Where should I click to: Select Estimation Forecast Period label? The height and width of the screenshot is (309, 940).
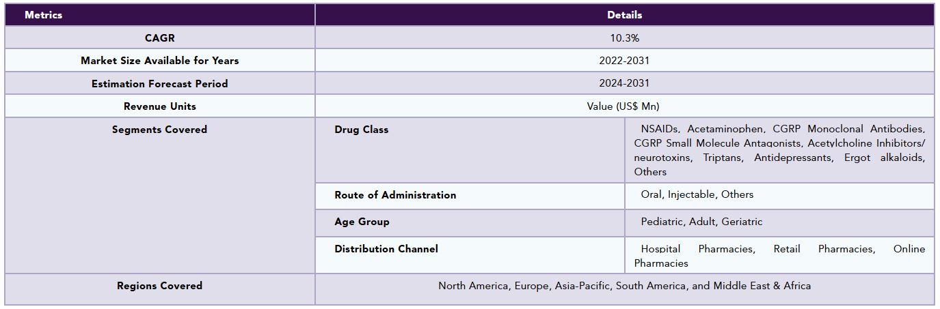[159, 83]
